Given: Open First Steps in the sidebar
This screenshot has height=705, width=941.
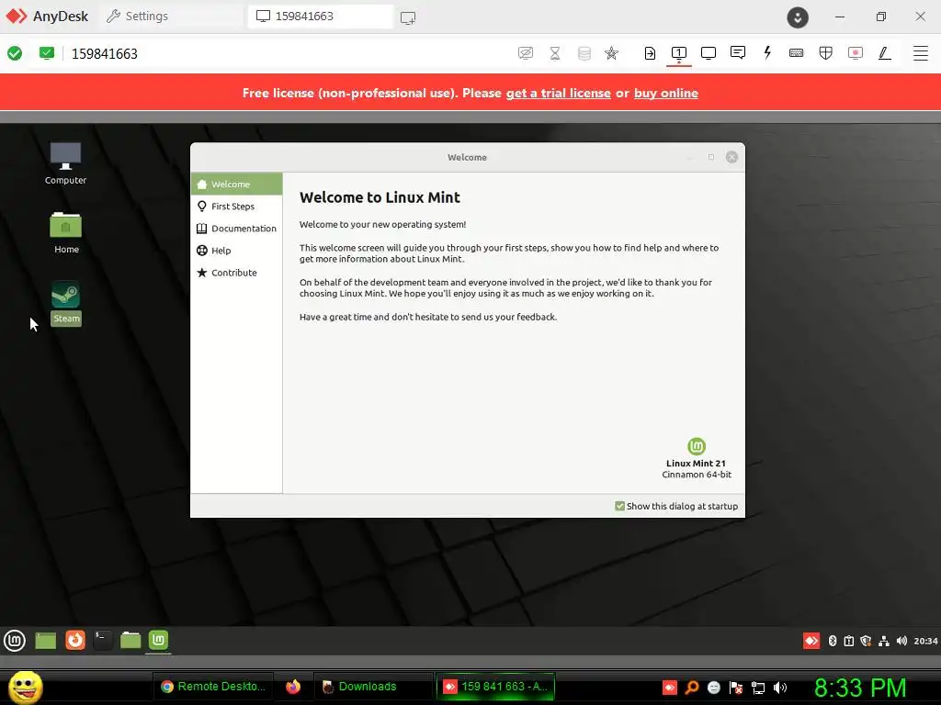Looking at the screenshot, I should pyautogui.click(x=236, y=207).
